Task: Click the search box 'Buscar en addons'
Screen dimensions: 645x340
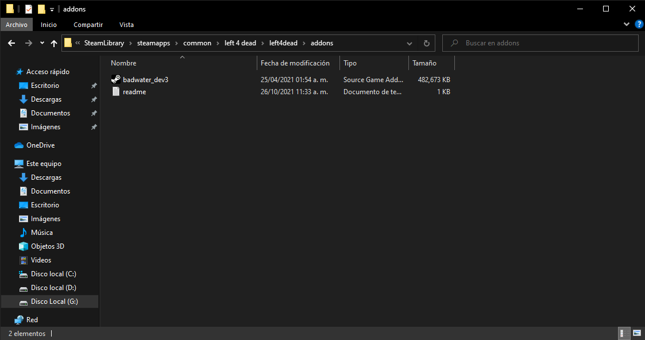Action: 540,43
